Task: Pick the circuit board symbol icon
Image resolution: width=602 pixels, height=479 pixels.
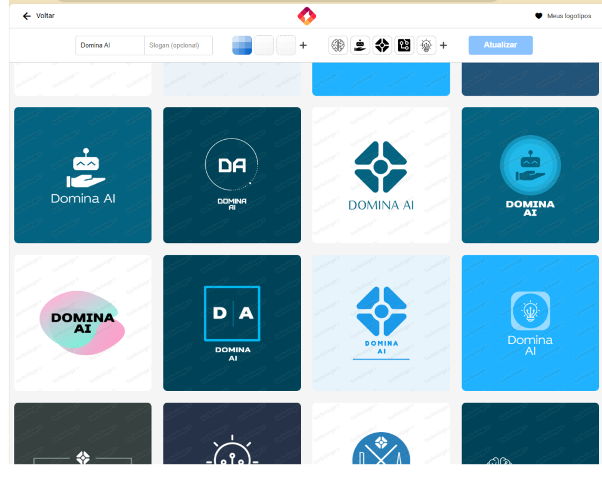Action: coord(404,45)
